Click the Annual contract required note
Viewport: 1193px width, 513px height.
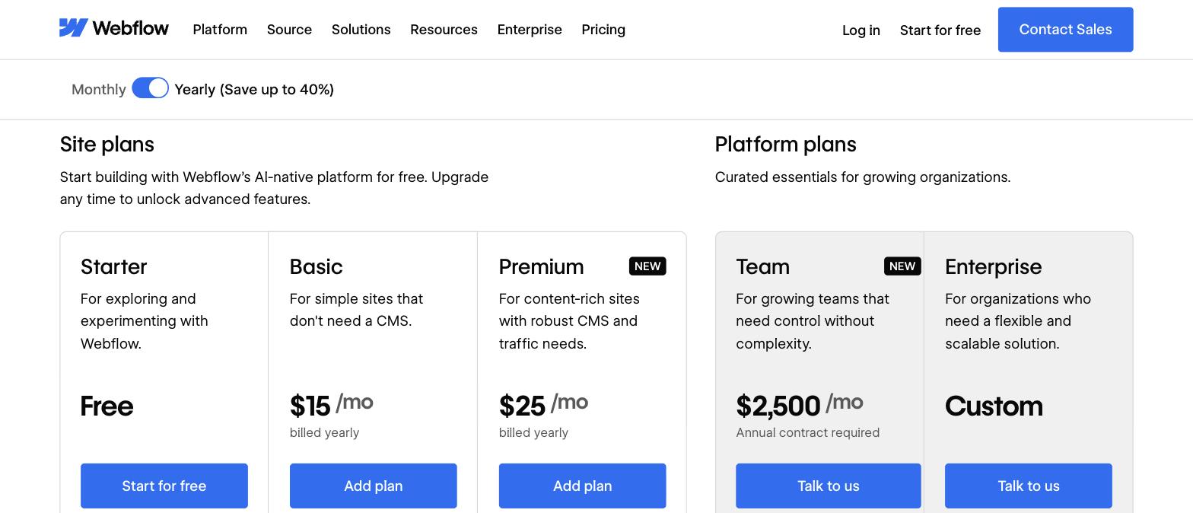807,433
